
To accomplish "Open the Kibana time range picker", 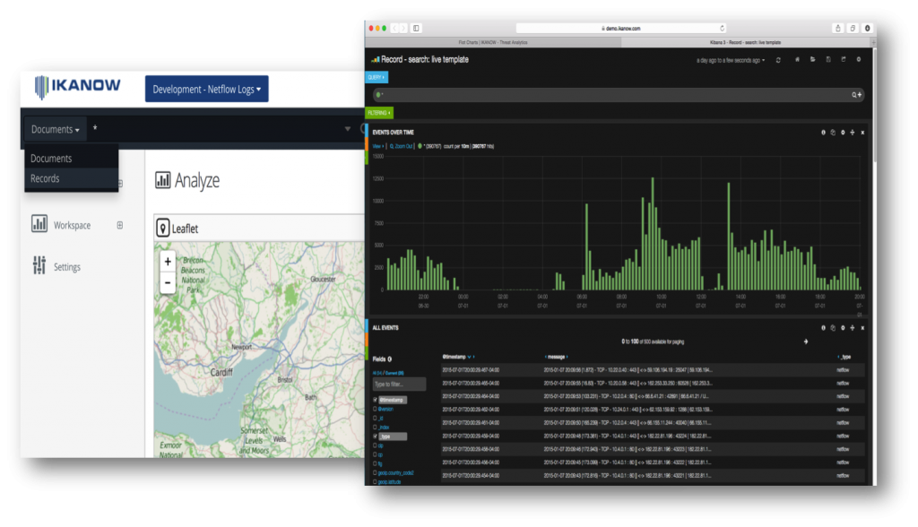I will (x=730, y=60).
